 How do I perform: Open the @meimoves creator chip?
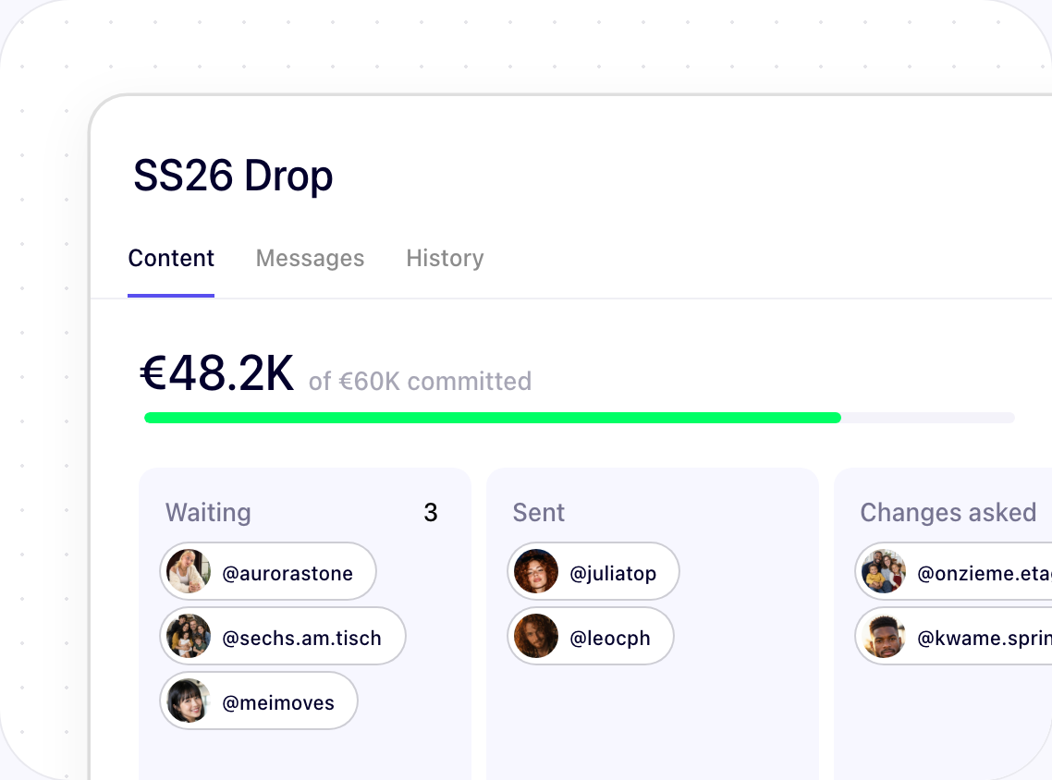pyautogui.click(x=259, y=701)
